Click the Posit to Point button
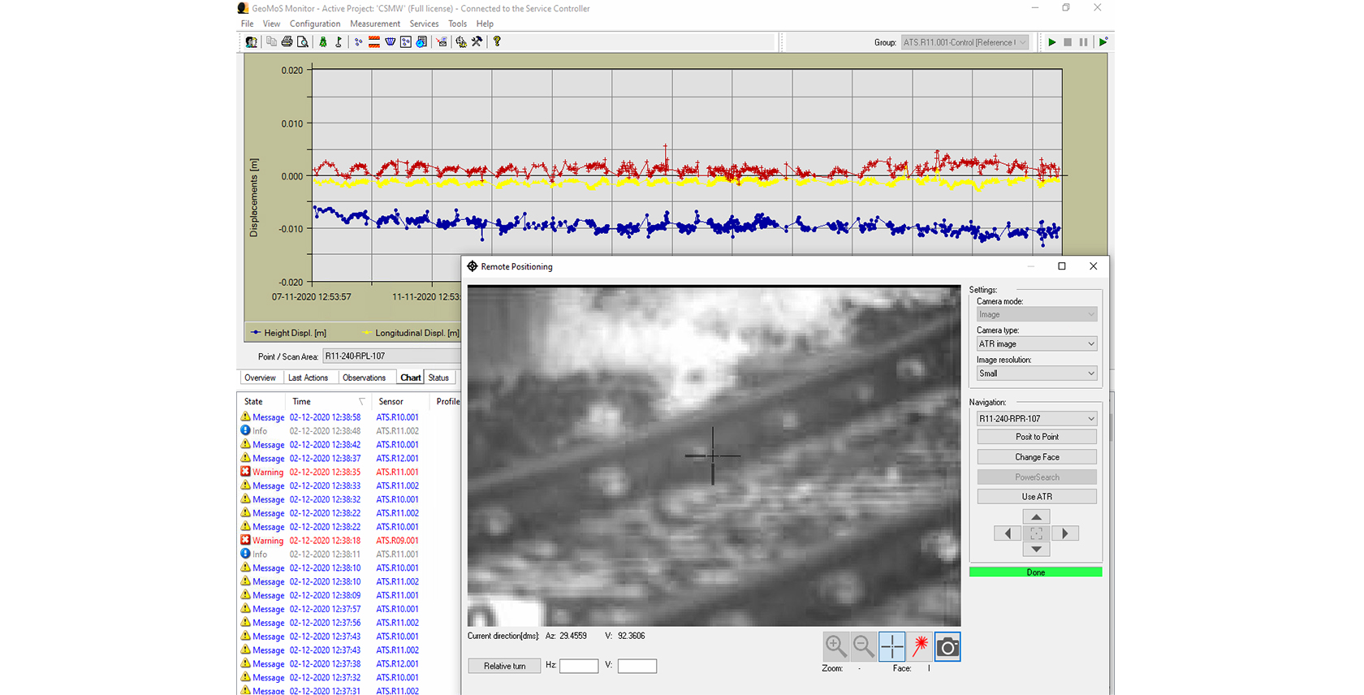The height and width of the screenshot is (695, 1364). 1037,437
